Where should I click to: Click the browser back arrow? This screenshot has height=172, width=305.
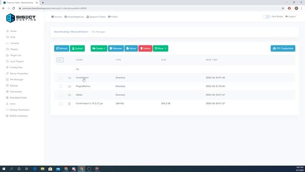pyautogui.click(x=3, y=9)
